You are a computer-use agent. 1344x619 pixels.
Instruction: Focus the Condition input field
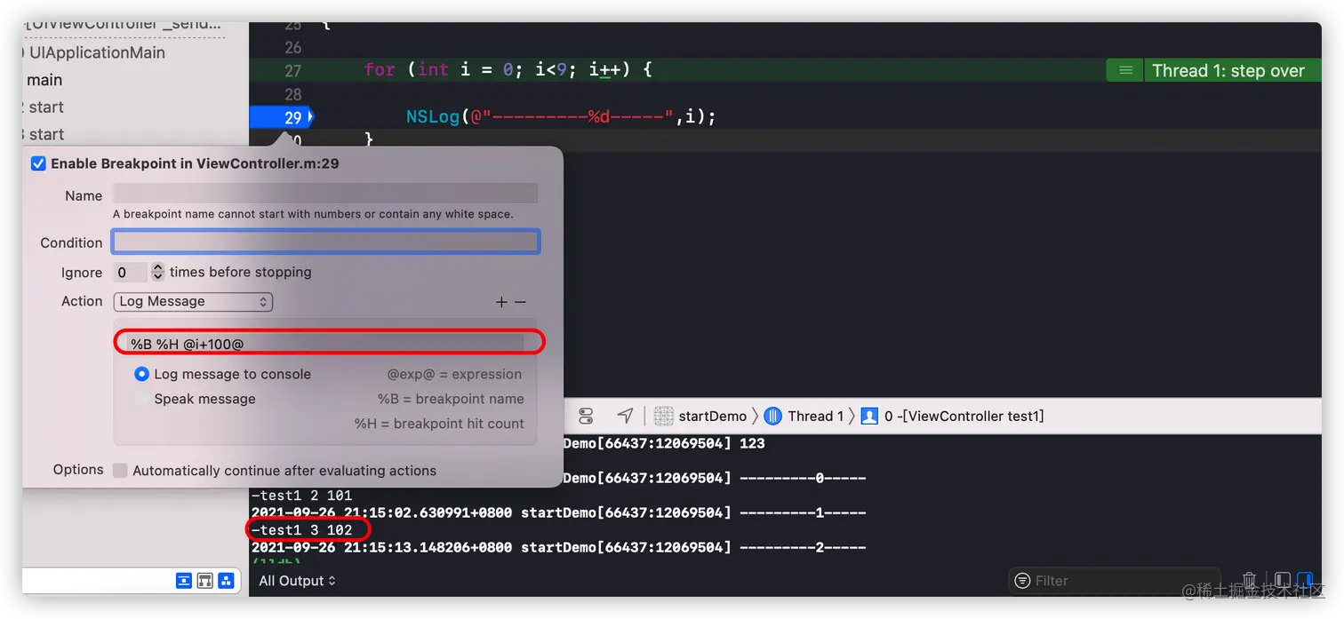(x=325, y=242)
